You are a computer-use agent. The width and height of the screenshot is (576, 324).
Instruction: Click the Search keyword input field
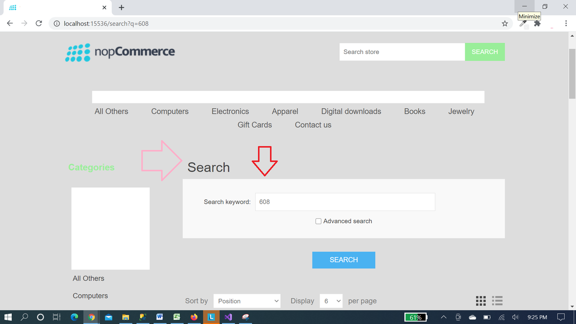click(x=345, y=202)
